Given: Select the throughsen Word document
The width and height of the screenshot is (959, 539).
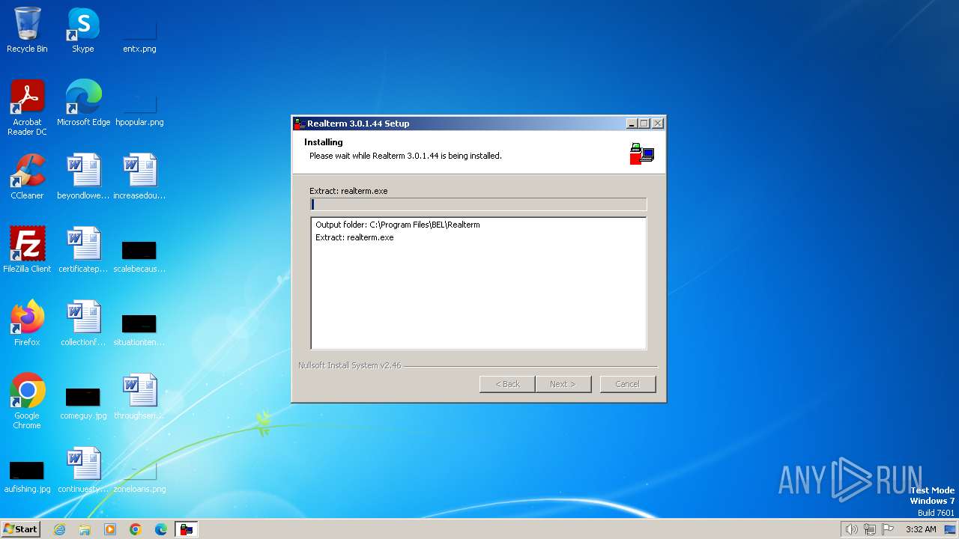Looking at the screenshot, I should 139,397.
